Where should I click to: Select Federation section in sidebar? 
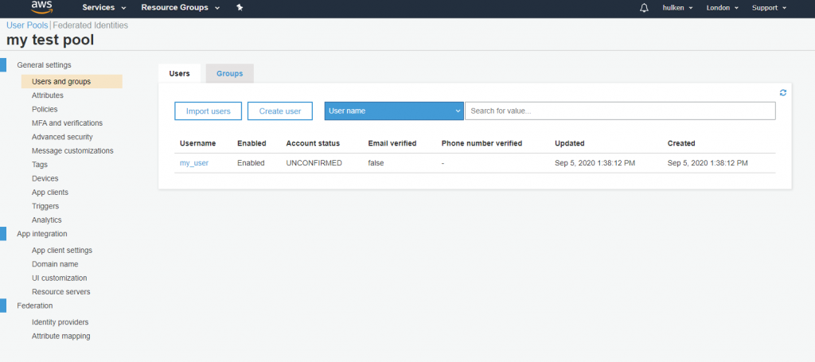(x=35, y=306)
